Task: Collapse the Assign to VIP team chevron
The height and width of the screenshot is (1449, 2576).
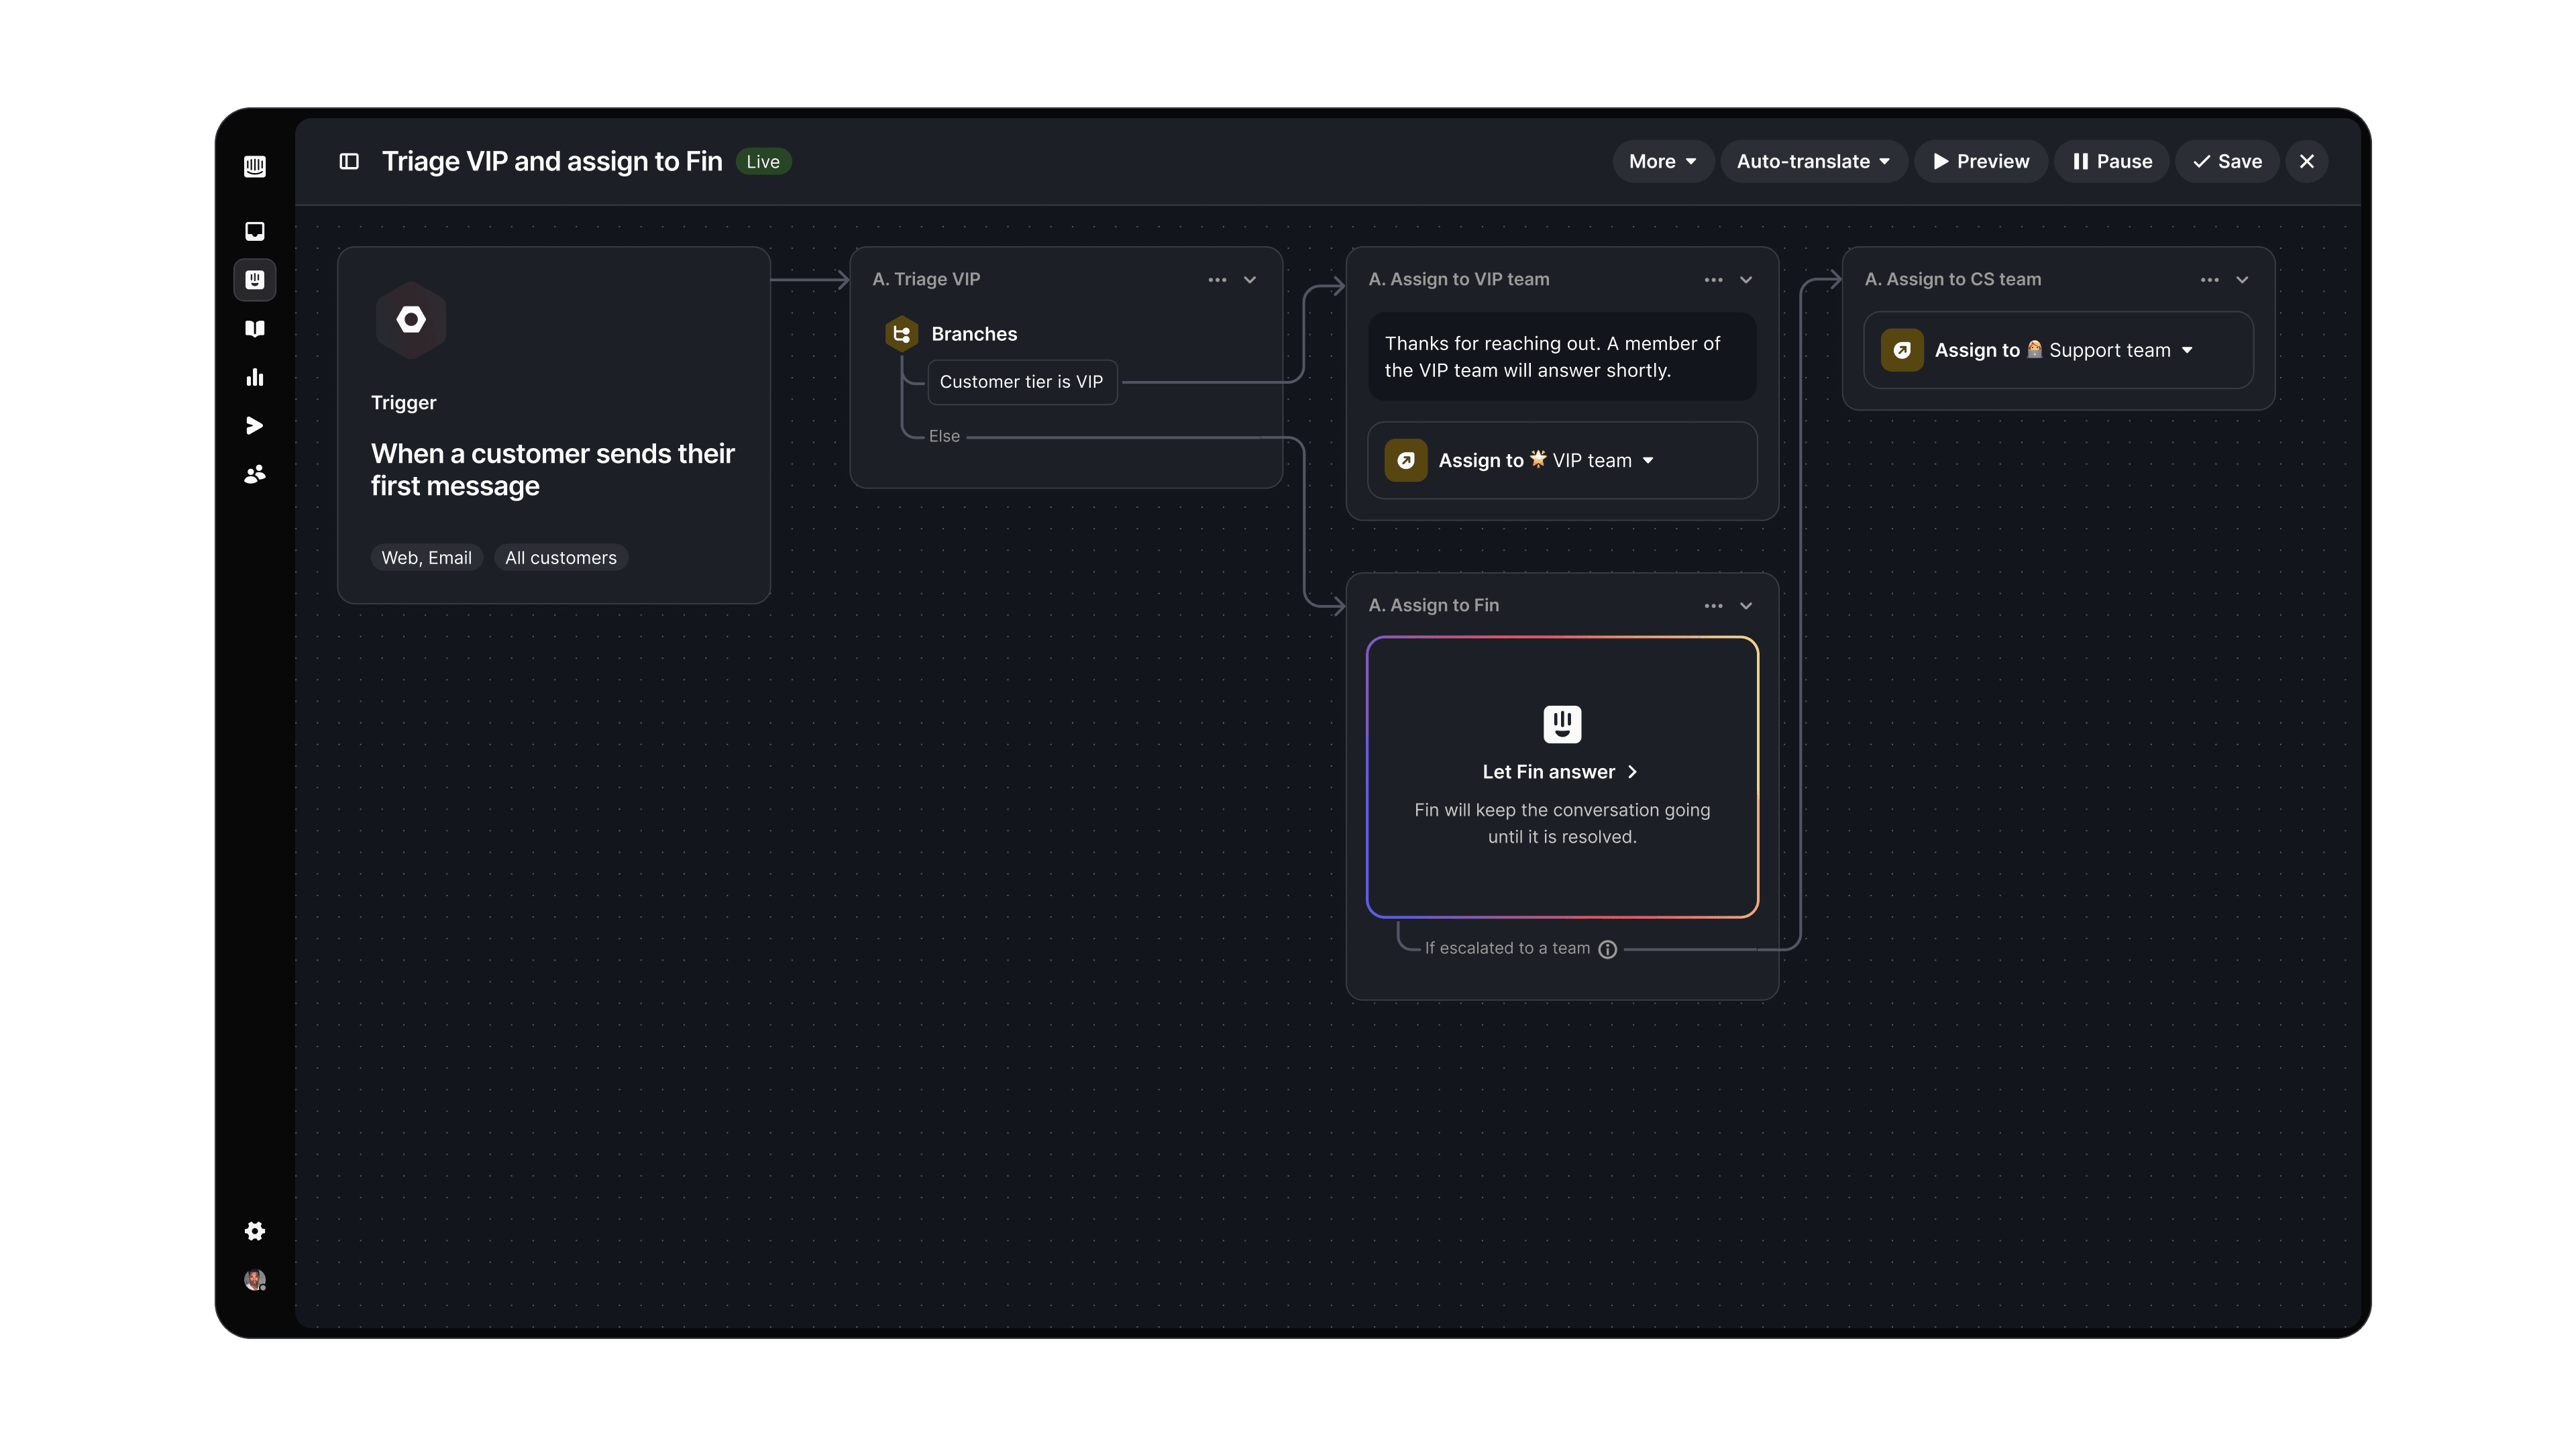Action: pyautogui.click(x=1746, y=280)
